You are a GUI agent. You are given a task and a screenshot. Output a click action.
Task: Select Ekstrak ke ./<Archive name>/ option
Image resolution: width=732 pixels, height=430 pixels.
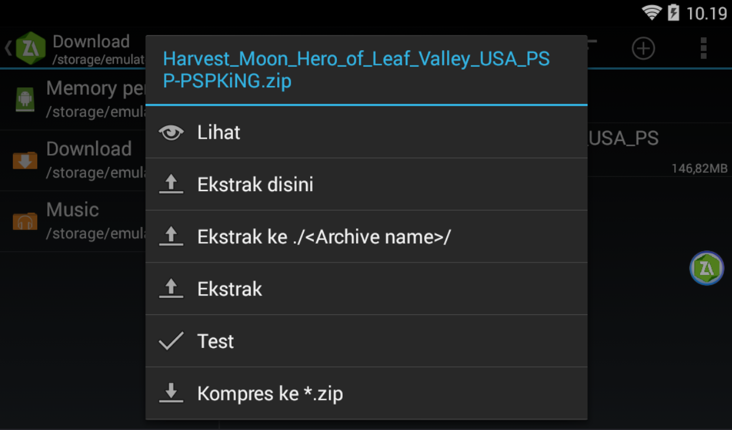click(366, 237)
